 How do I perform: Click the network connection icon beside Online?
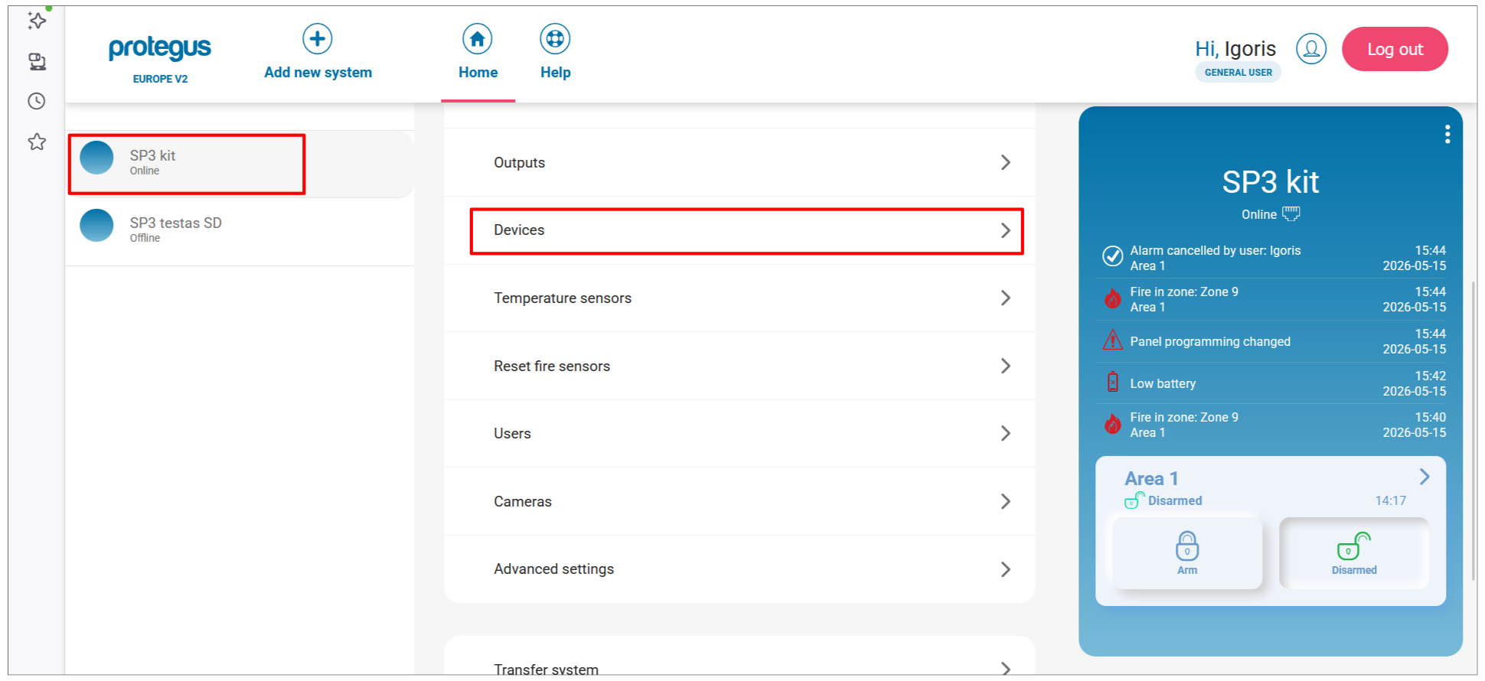coord(1291,213)
